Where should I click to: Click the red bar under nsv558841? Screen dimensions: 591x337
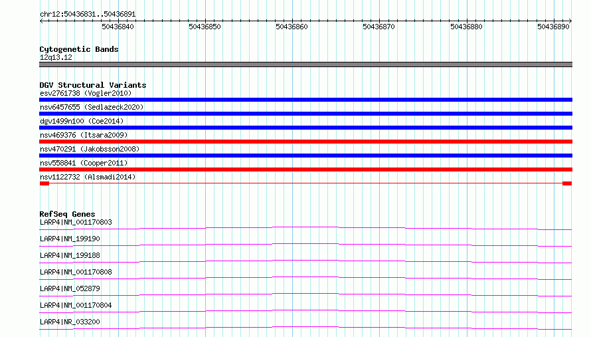305,169
